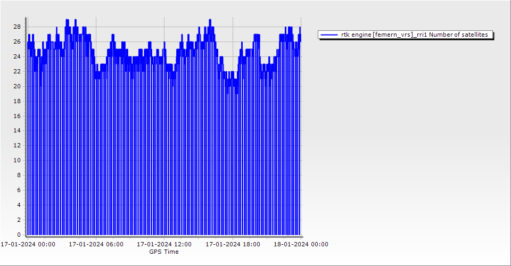Pick the '17-01-2024 18:00' time label

233,245
